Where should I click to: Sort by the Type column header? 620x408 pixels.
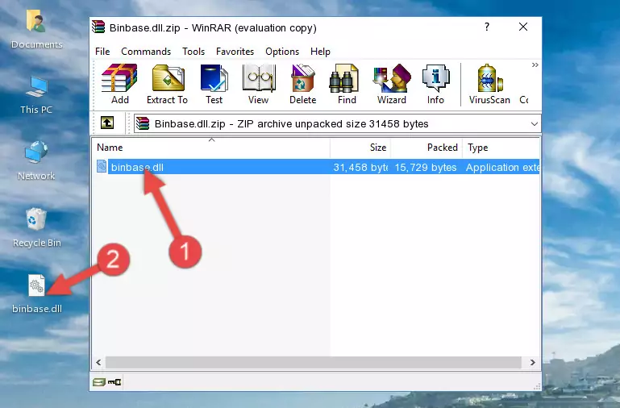pyautogui.click(x=501, y=148)
